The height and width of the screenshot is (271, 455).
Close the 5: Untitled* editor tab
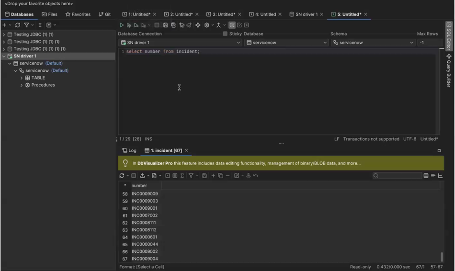point(365,14)
